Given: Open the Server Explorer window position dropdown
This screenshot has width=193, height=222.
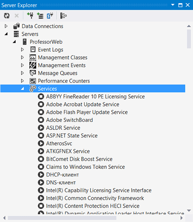Looking at the screenshot, I should (x=173, y=5).
